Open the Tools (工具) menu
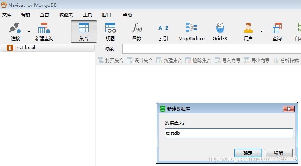301x166 pixels. point(88,15)
